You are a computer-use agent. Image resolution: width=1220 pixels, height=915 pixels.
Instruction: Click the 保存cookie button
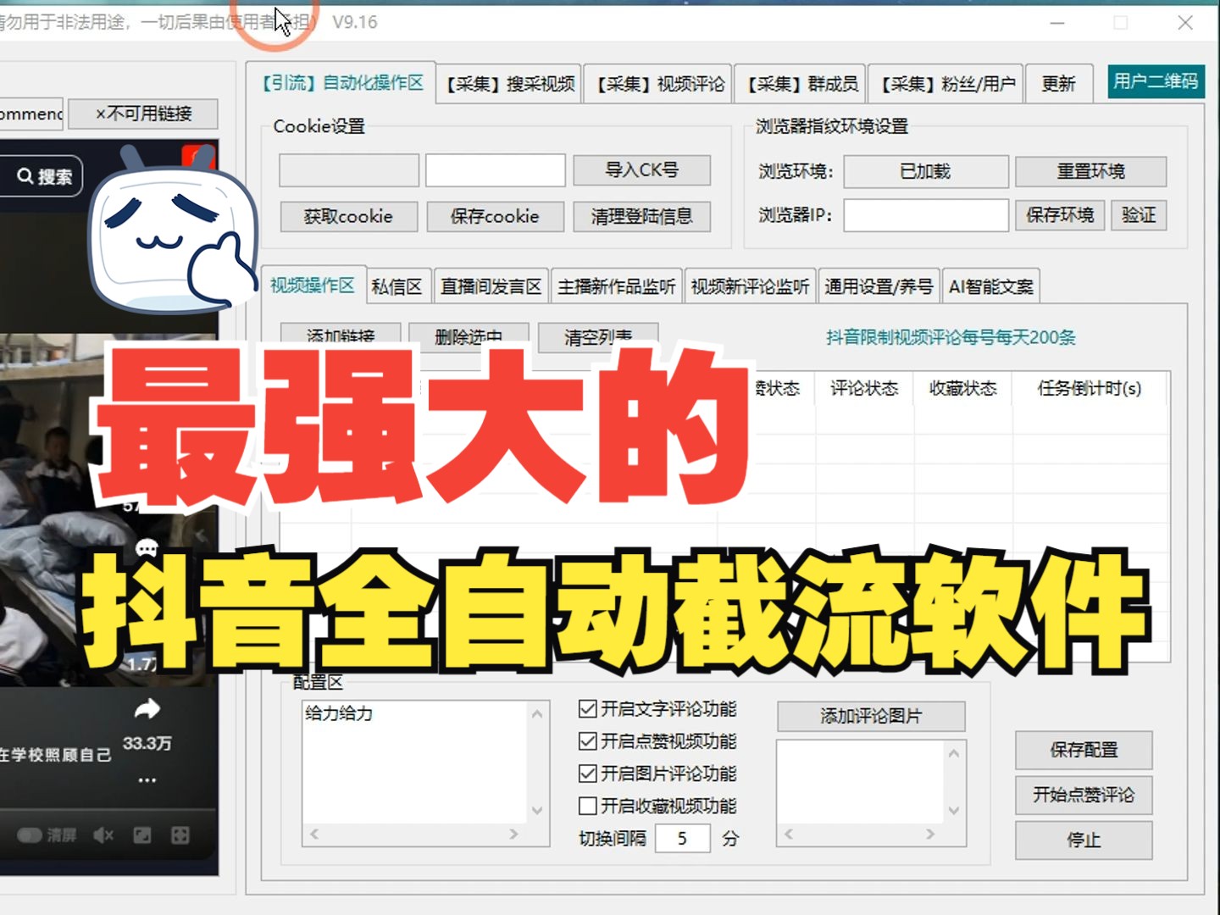(x=495, y=216)
